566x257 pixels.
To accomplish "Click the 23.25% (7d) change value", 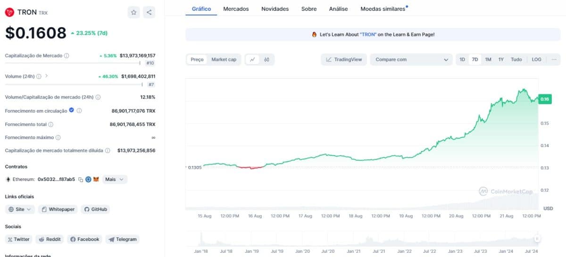I will 91,33.
